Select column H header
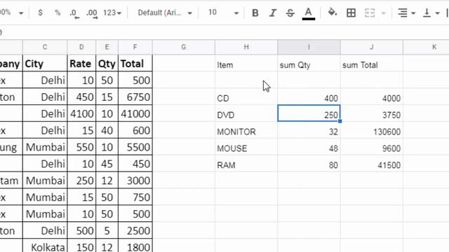 click(246, 47)
